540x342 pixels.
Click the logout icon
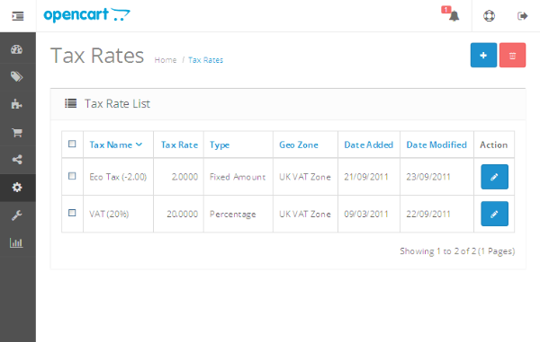tap(522, 16)
